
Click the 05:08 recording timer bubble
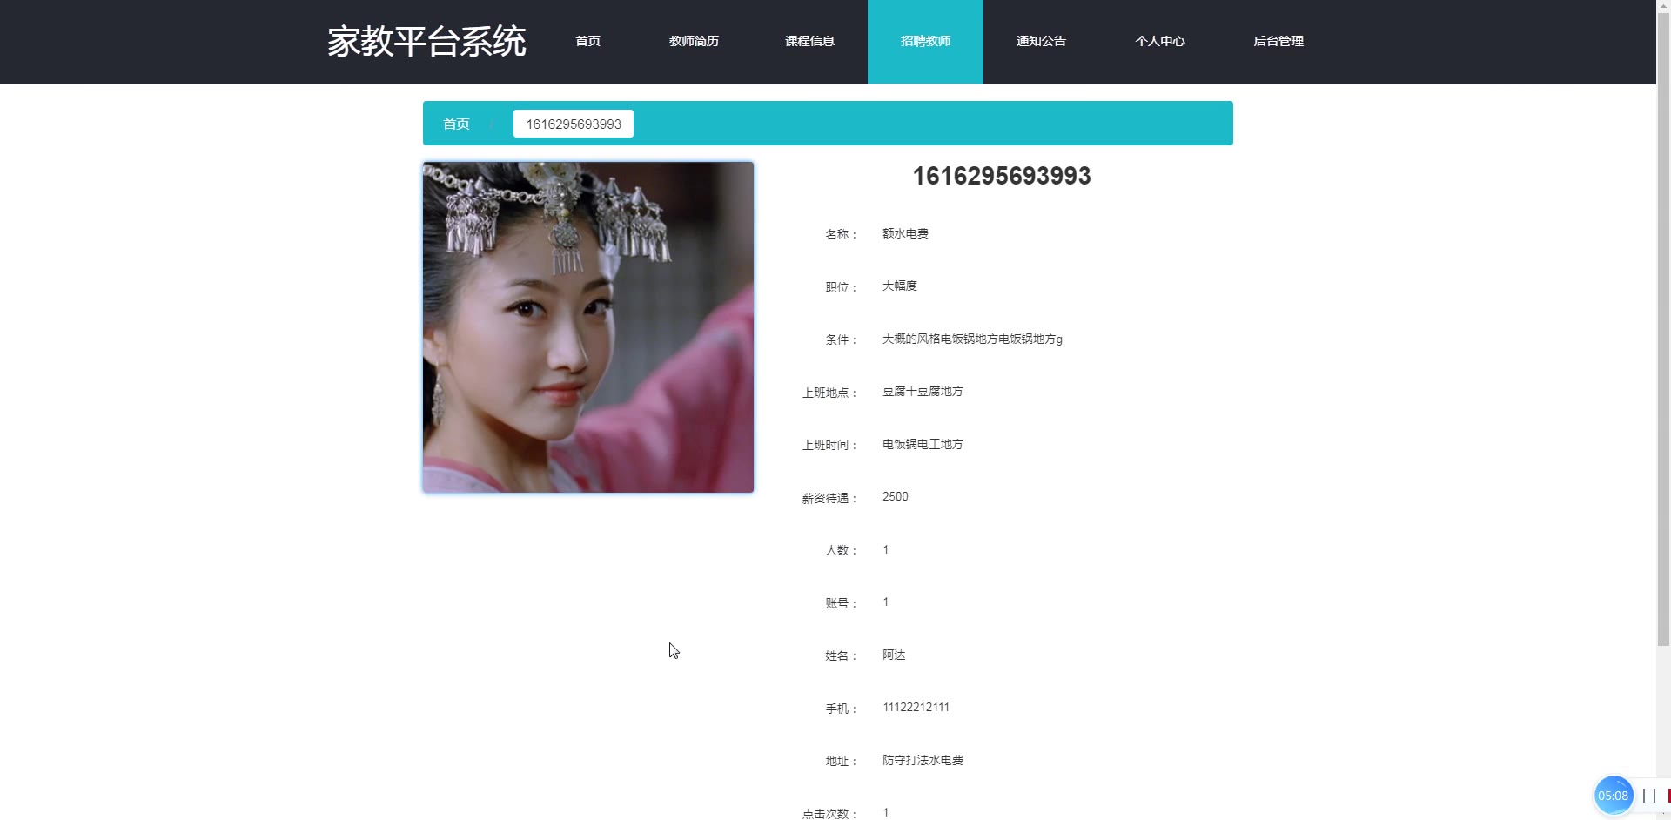(x=1613, y=796)
